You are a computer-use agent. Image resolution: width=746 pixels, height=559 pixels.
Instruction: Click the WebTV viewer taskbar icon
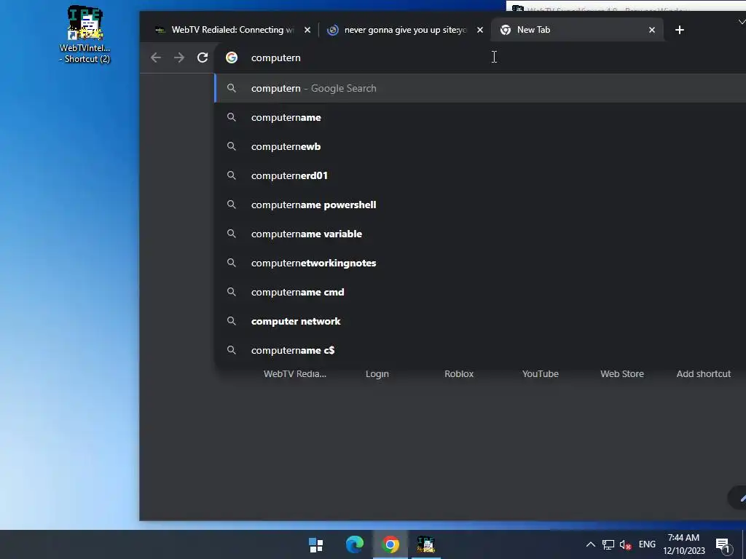(x=425, y=544)
